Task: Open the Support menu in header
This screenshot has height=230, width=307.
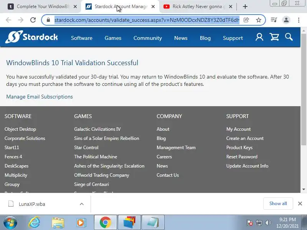Action: click(x=233, y=38)
